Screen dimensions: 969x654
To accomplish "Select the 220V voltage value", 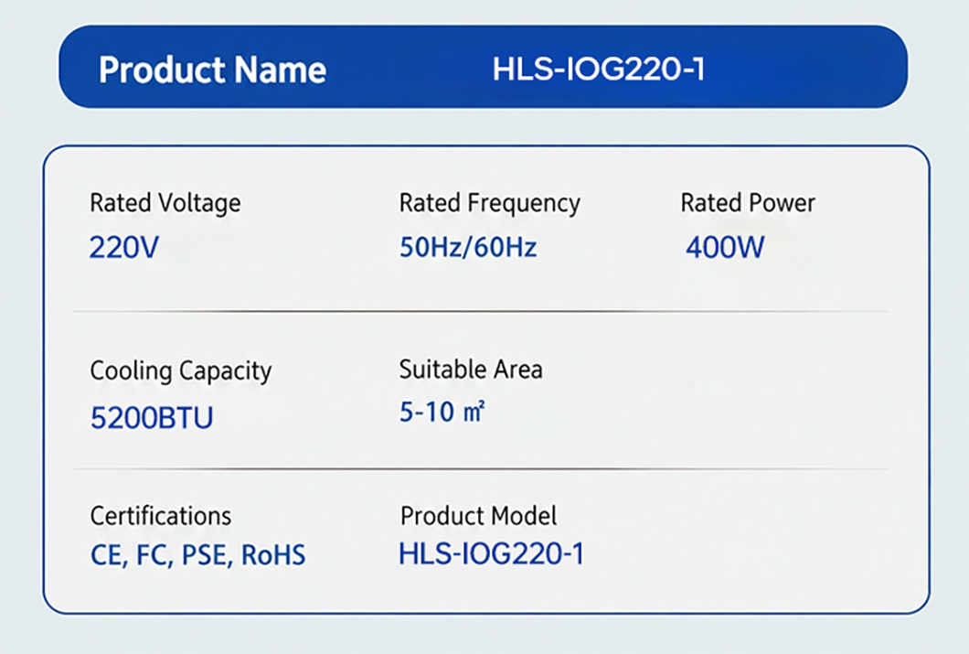I will click(x=124, y=247).
